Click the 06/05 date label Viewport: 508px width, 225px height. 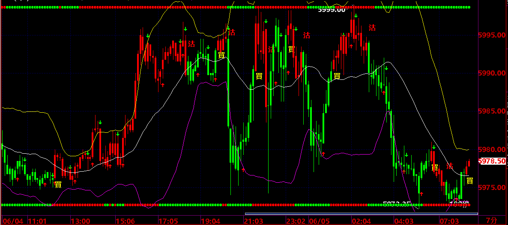coord(319,221)
